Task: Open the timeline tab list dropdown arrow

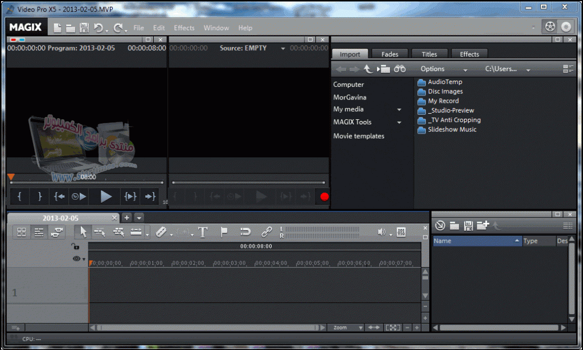Action: click(139, 218)
